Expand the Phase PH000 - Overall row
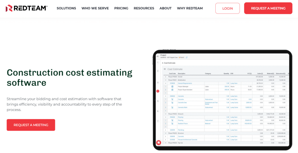This screenshot has width=298, height=153. tap(166, 77)
